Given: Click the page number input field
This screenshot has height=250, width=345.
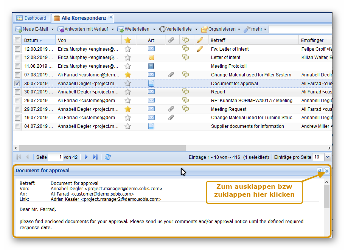Looking at the screenshot, I should point(55,157).
